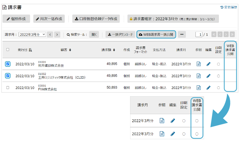Sort by 発行日 column header
This screenshot has width=240, height=144.
point(25,50)
